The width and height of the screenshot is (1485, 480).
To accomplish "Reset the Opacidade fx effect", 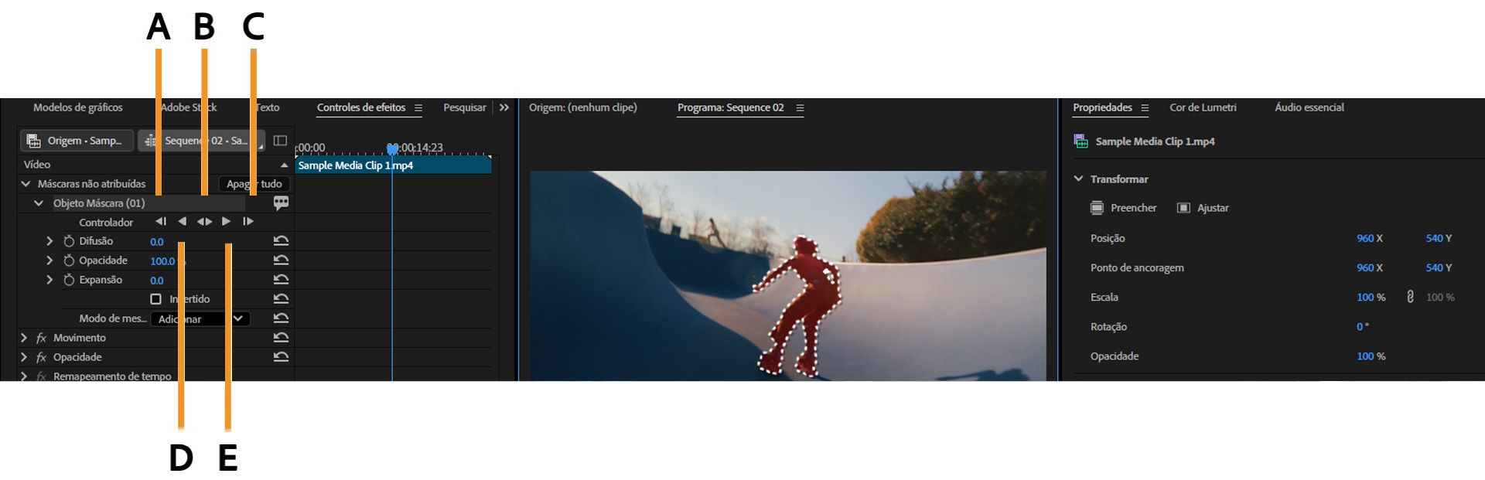I will [281, 357].
